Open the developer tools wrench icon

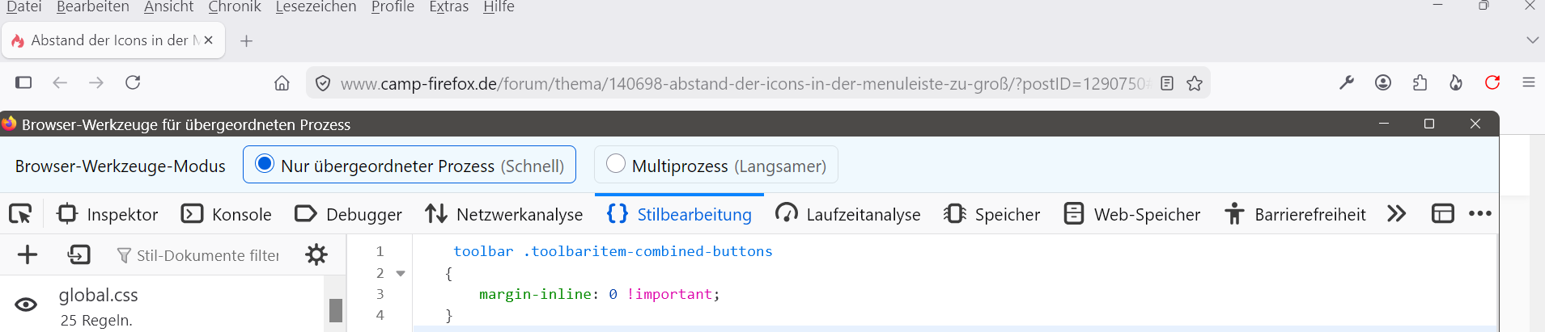tap(1347, 82)
